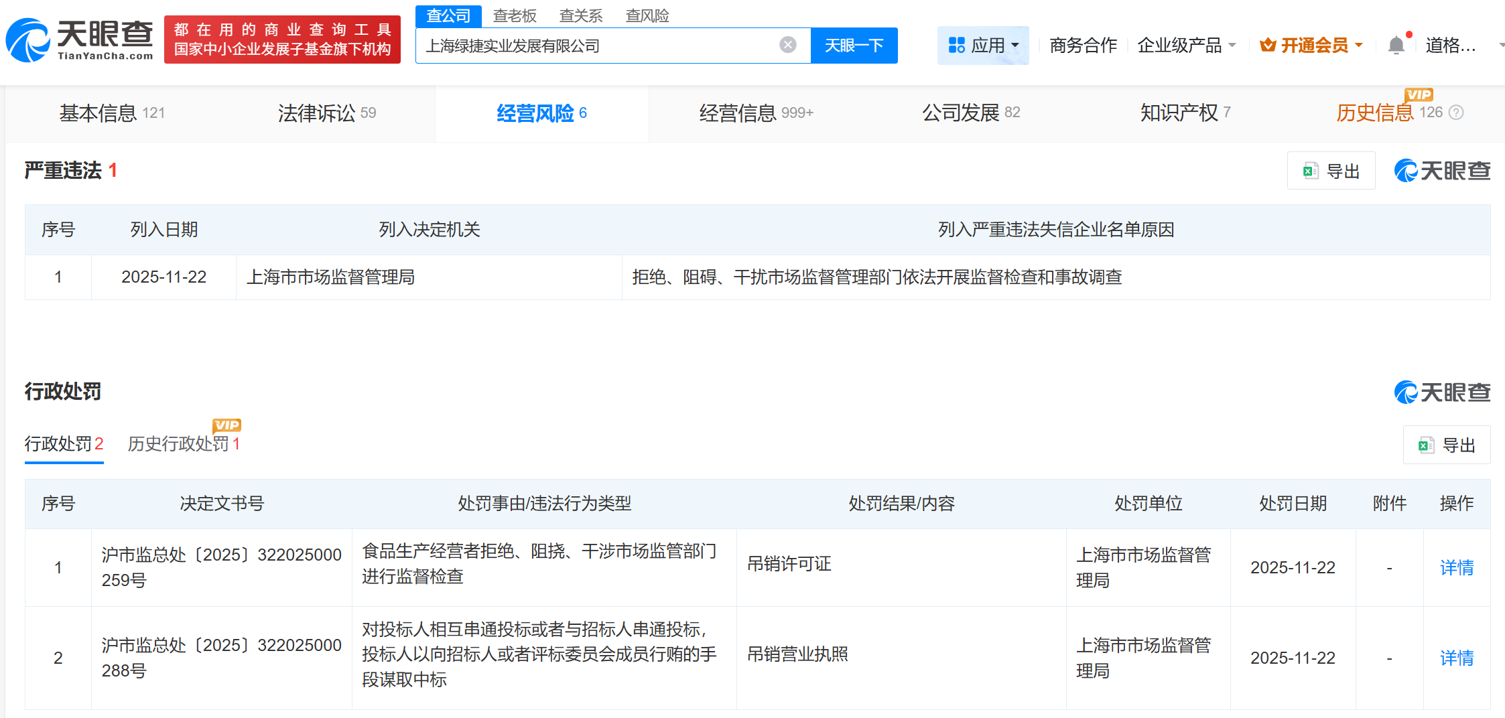Export the 行政处罚 table to Excel
This screenshot has width=1505, height=718.
1447,445
